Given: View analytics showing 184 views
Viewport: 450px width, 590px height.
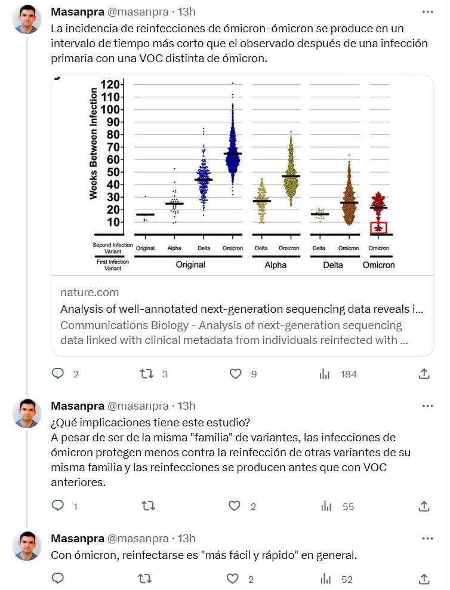Looking at the screenshot, I should pos(325,374).
